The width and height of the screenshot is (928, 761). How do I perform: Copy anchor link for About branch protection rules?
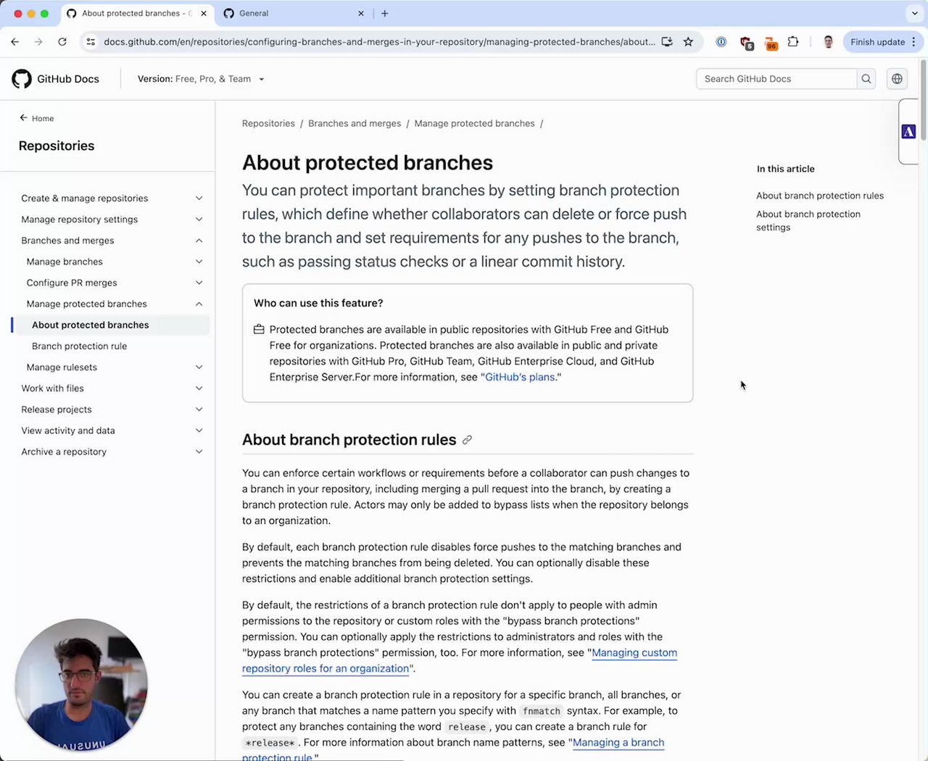tap(468, 440)
